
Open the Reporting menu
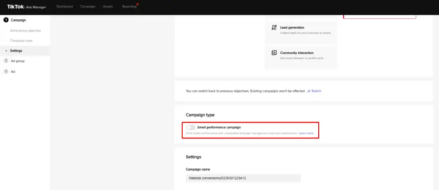tap(130, 7)
